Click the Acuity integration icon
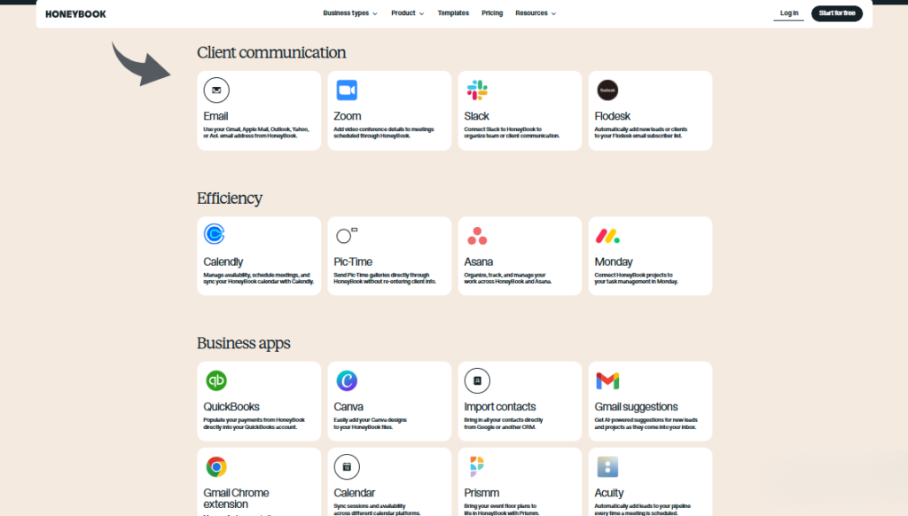The image size is (908, 516). point(607,467)
